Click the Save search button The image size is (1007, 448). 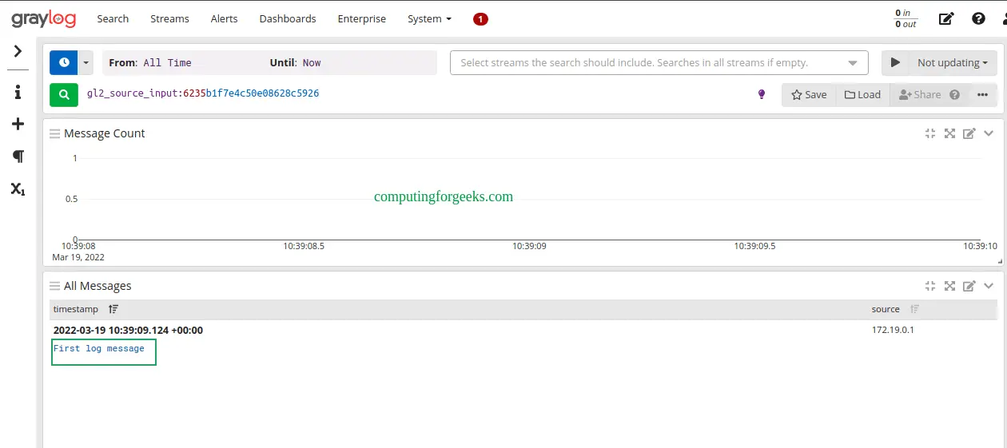809,94
